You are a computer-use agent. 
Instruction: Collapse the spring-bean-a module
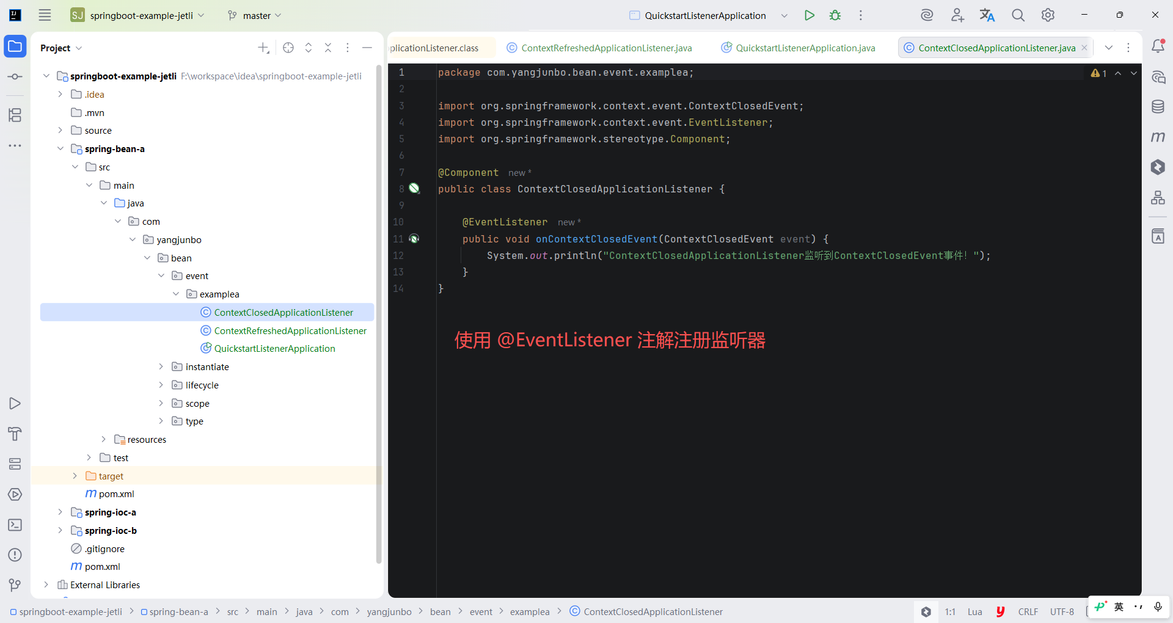click(60, 148)
